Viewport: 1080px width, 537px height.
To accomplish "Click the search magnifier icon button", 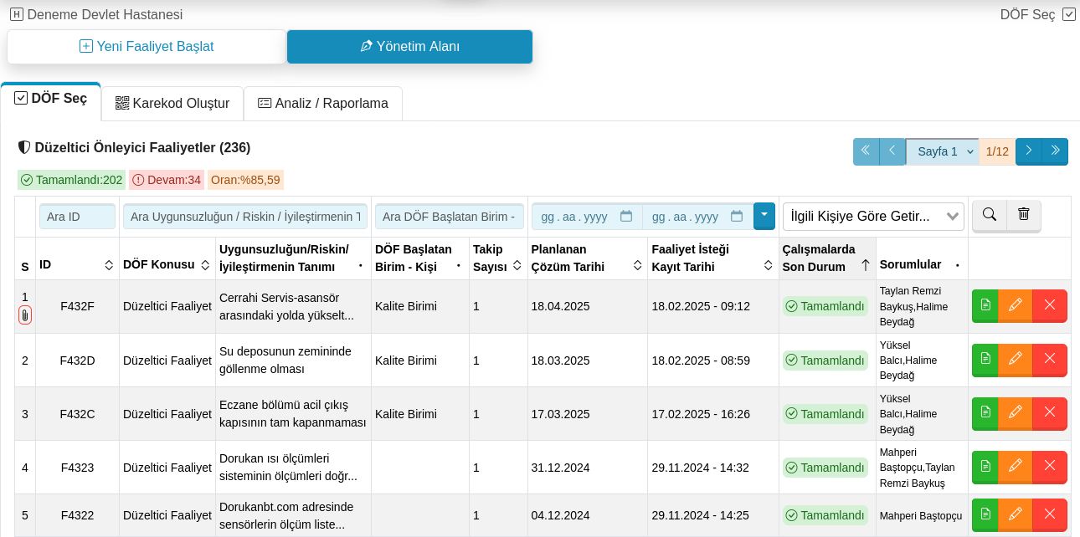I will point(989,215).
